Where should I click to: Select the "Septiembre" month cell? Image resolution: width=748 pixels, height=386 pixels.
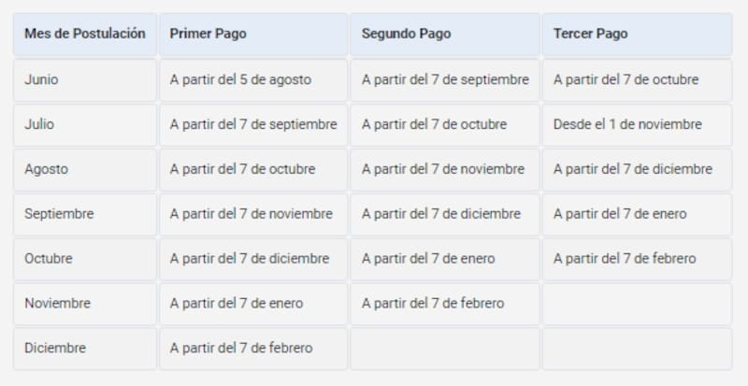[59, 214]
